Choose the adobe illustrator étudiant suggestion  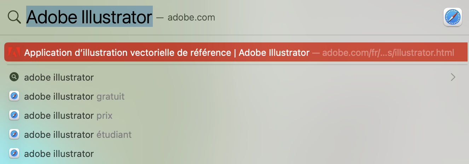(78, 134)
